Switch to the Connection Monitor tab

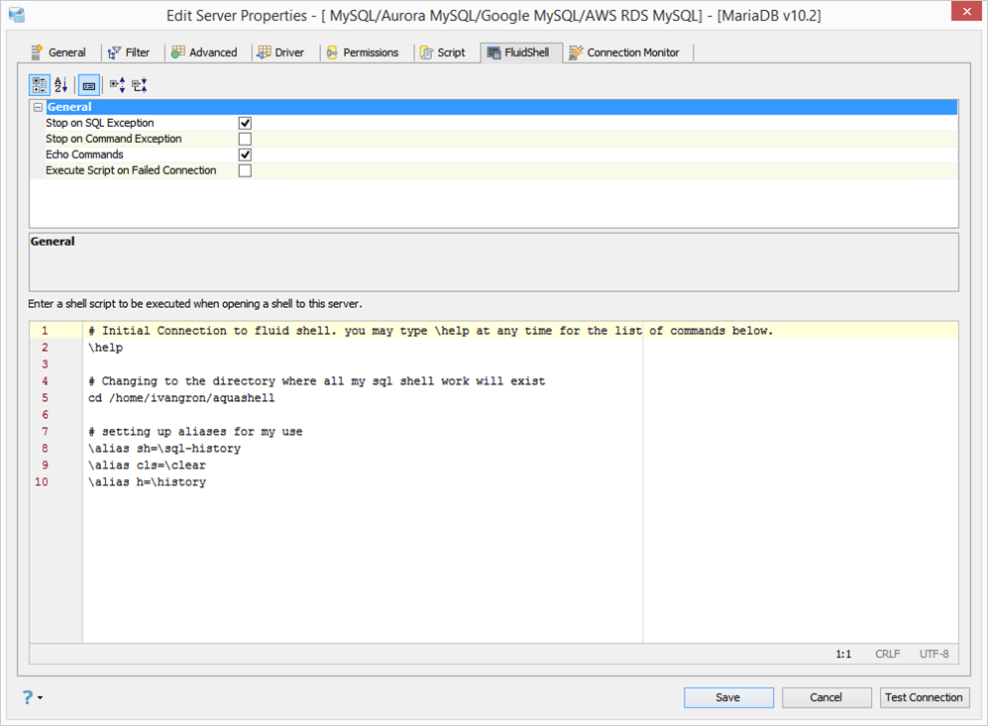624,52
